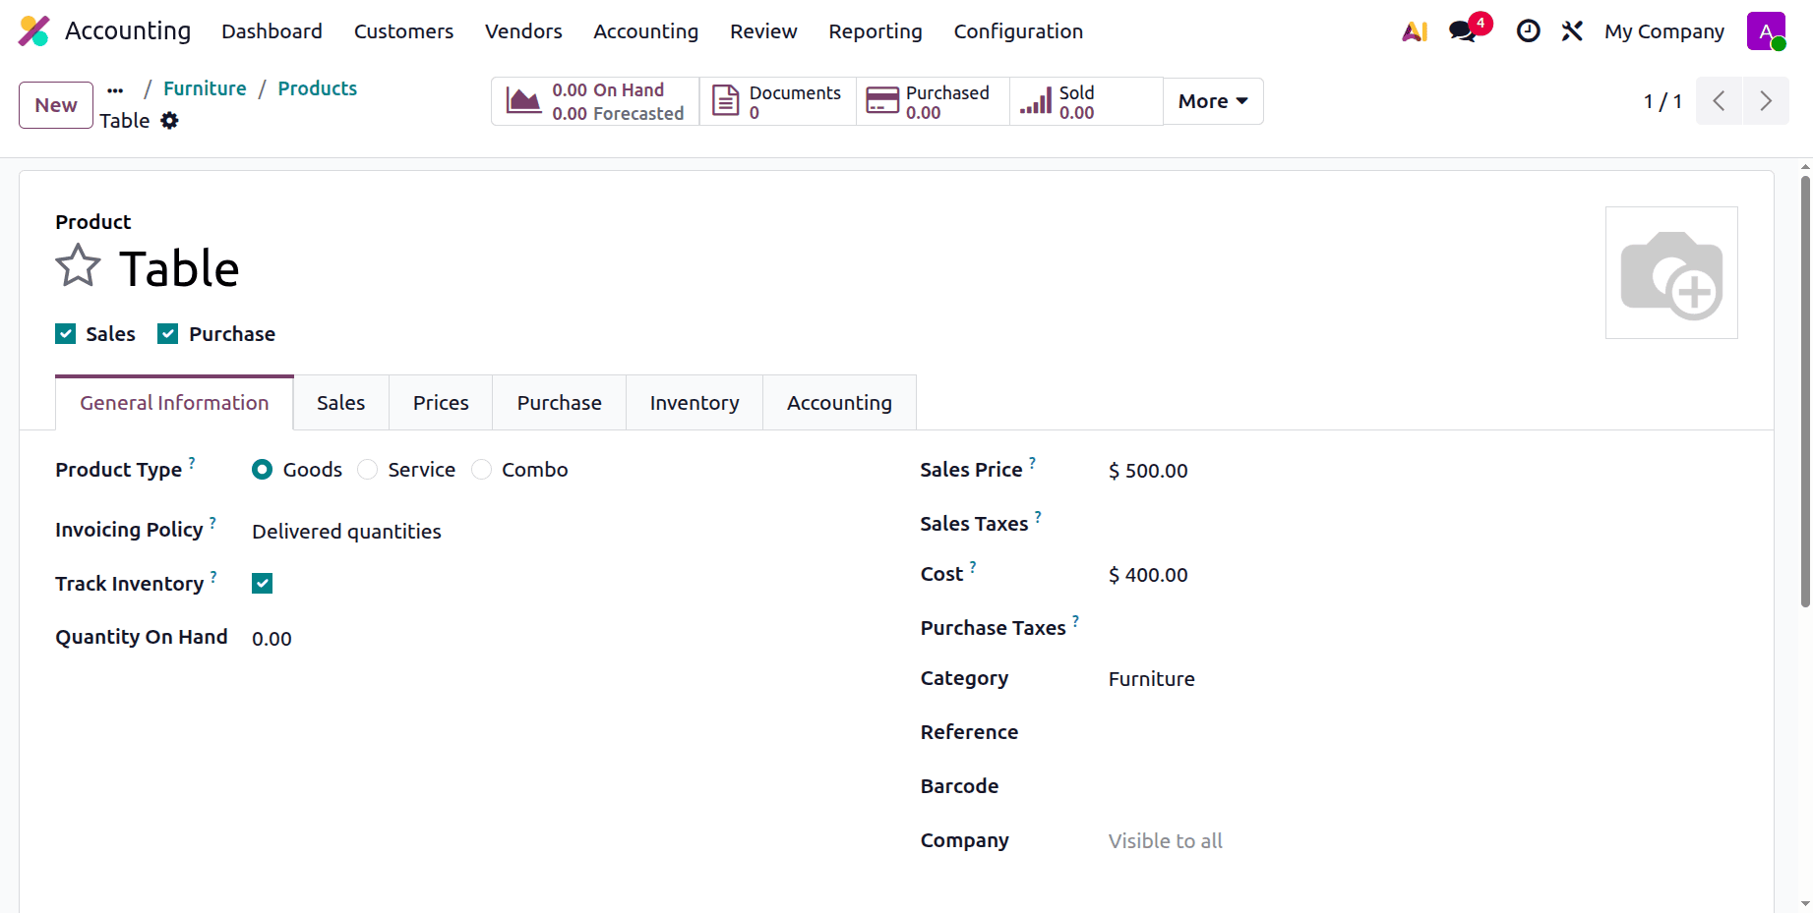Viewport: 1813px width, 913px height.
Task: Toggle the Sales checkbox
Action: [66, 334]
